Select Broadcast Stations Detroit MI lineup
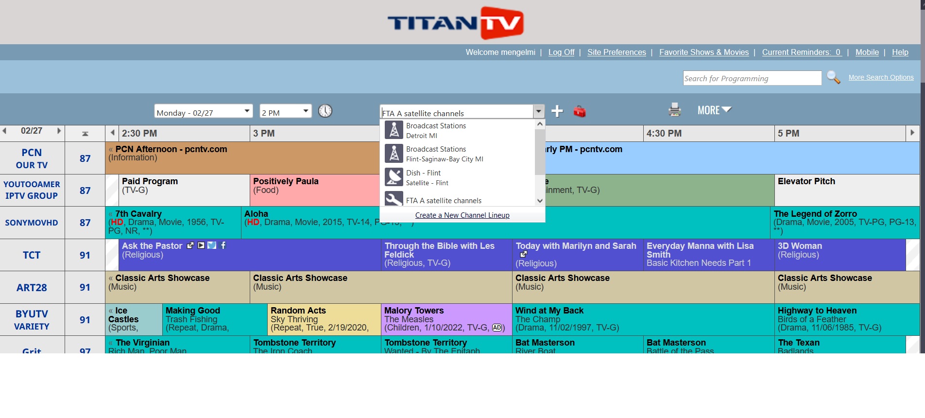 point(457,130)
